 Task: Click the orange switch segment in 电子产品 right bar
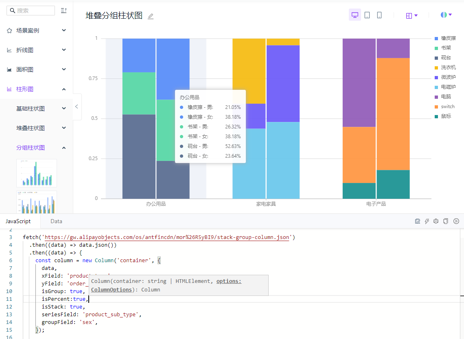393,114
